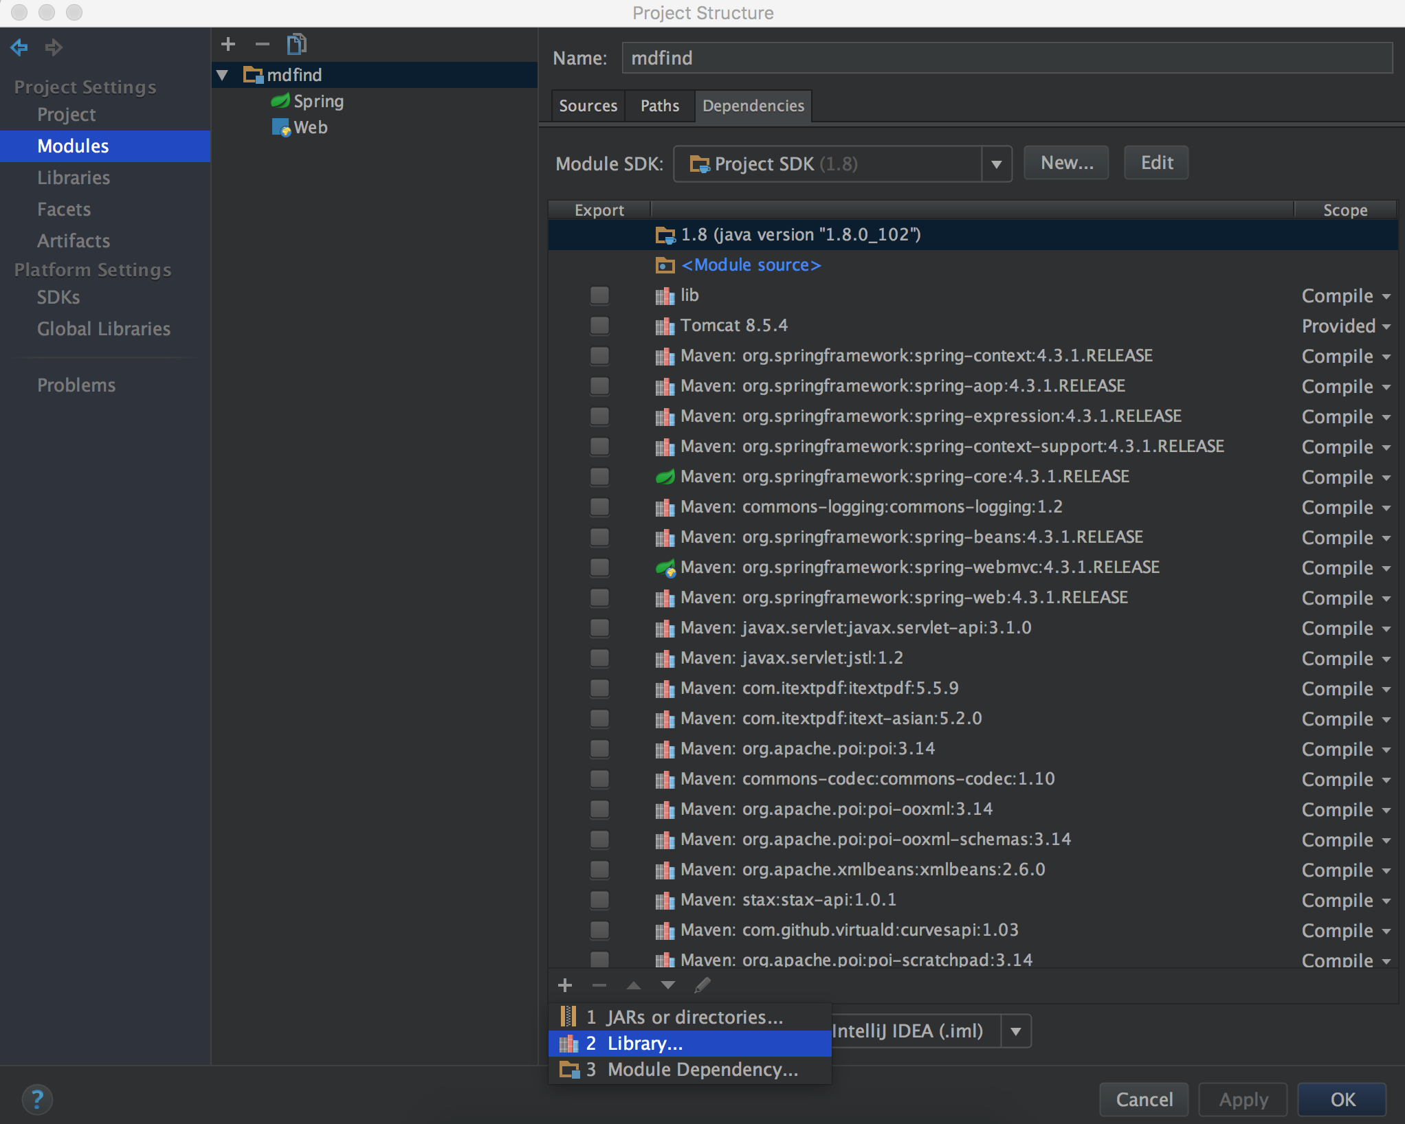
Task: Move the dependency up with the up arrow
Action: [x=634, y=985]
